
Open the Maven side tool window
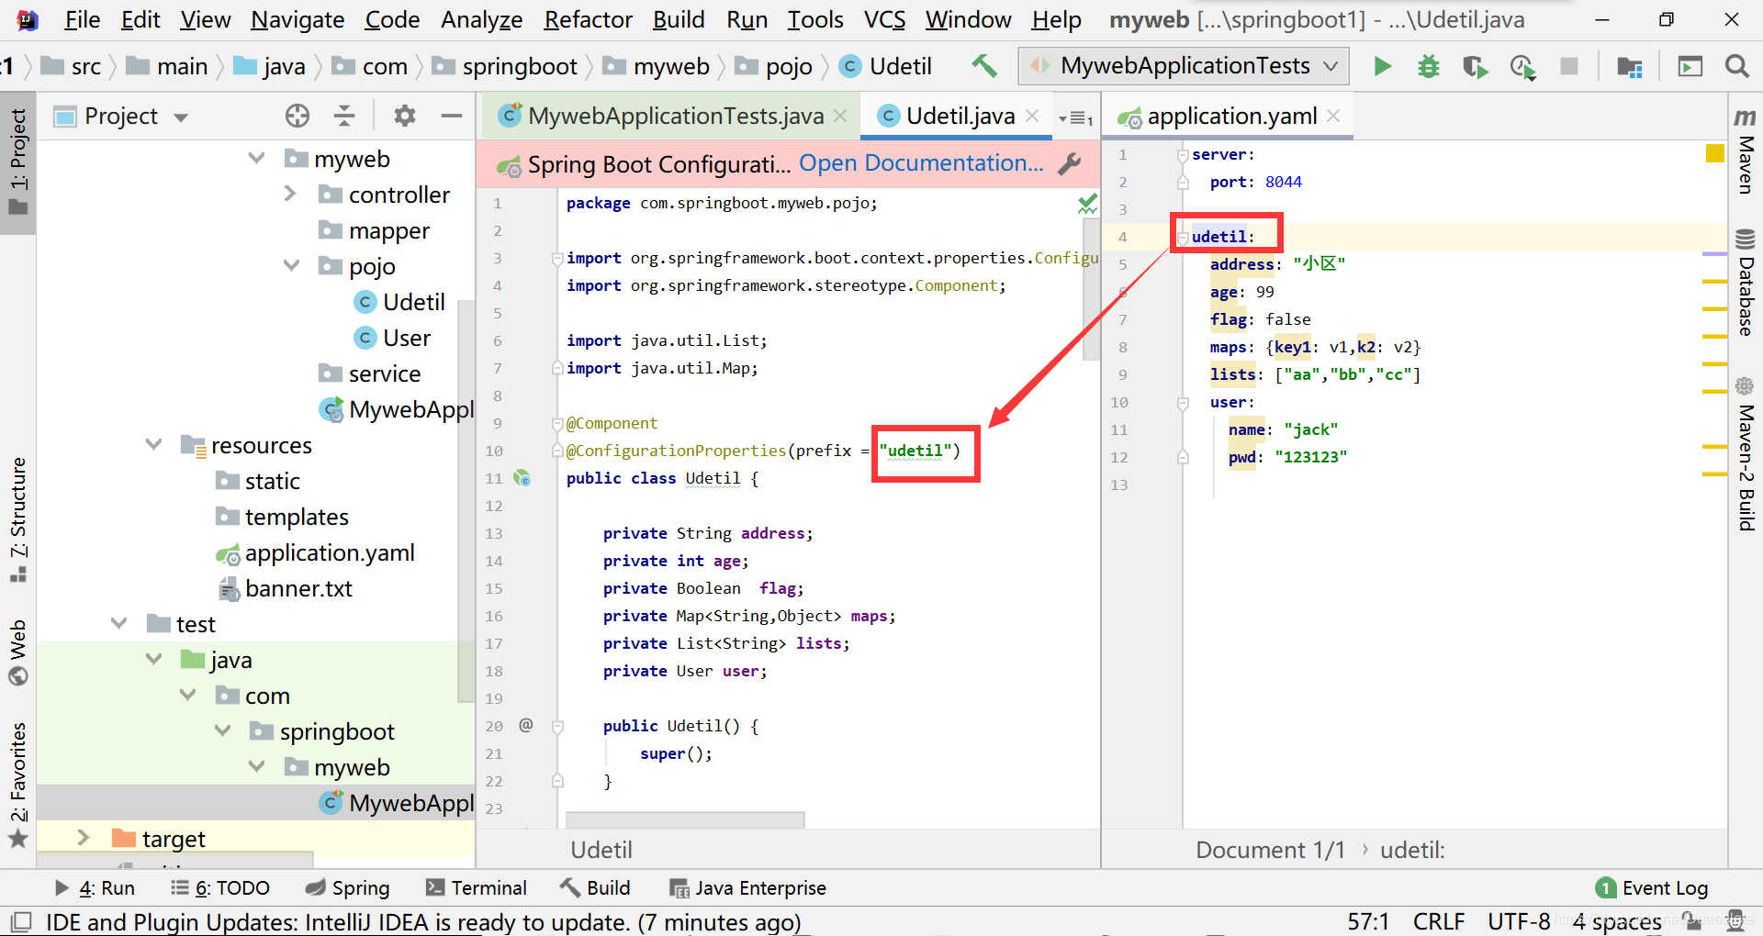point(1746,151)
